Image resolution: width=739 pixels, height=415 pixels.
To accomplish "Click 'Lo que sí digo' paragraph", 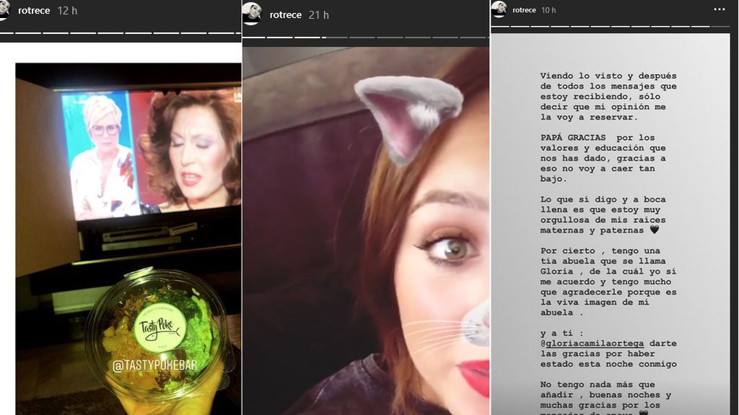I will point(603,215).
